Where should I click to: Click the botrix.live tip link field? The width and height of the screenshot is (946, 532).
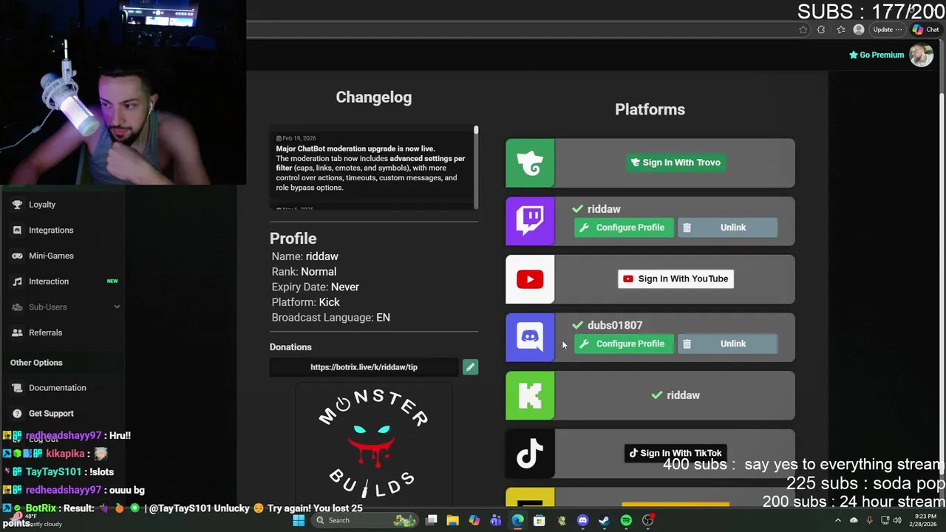click(364, 367)
